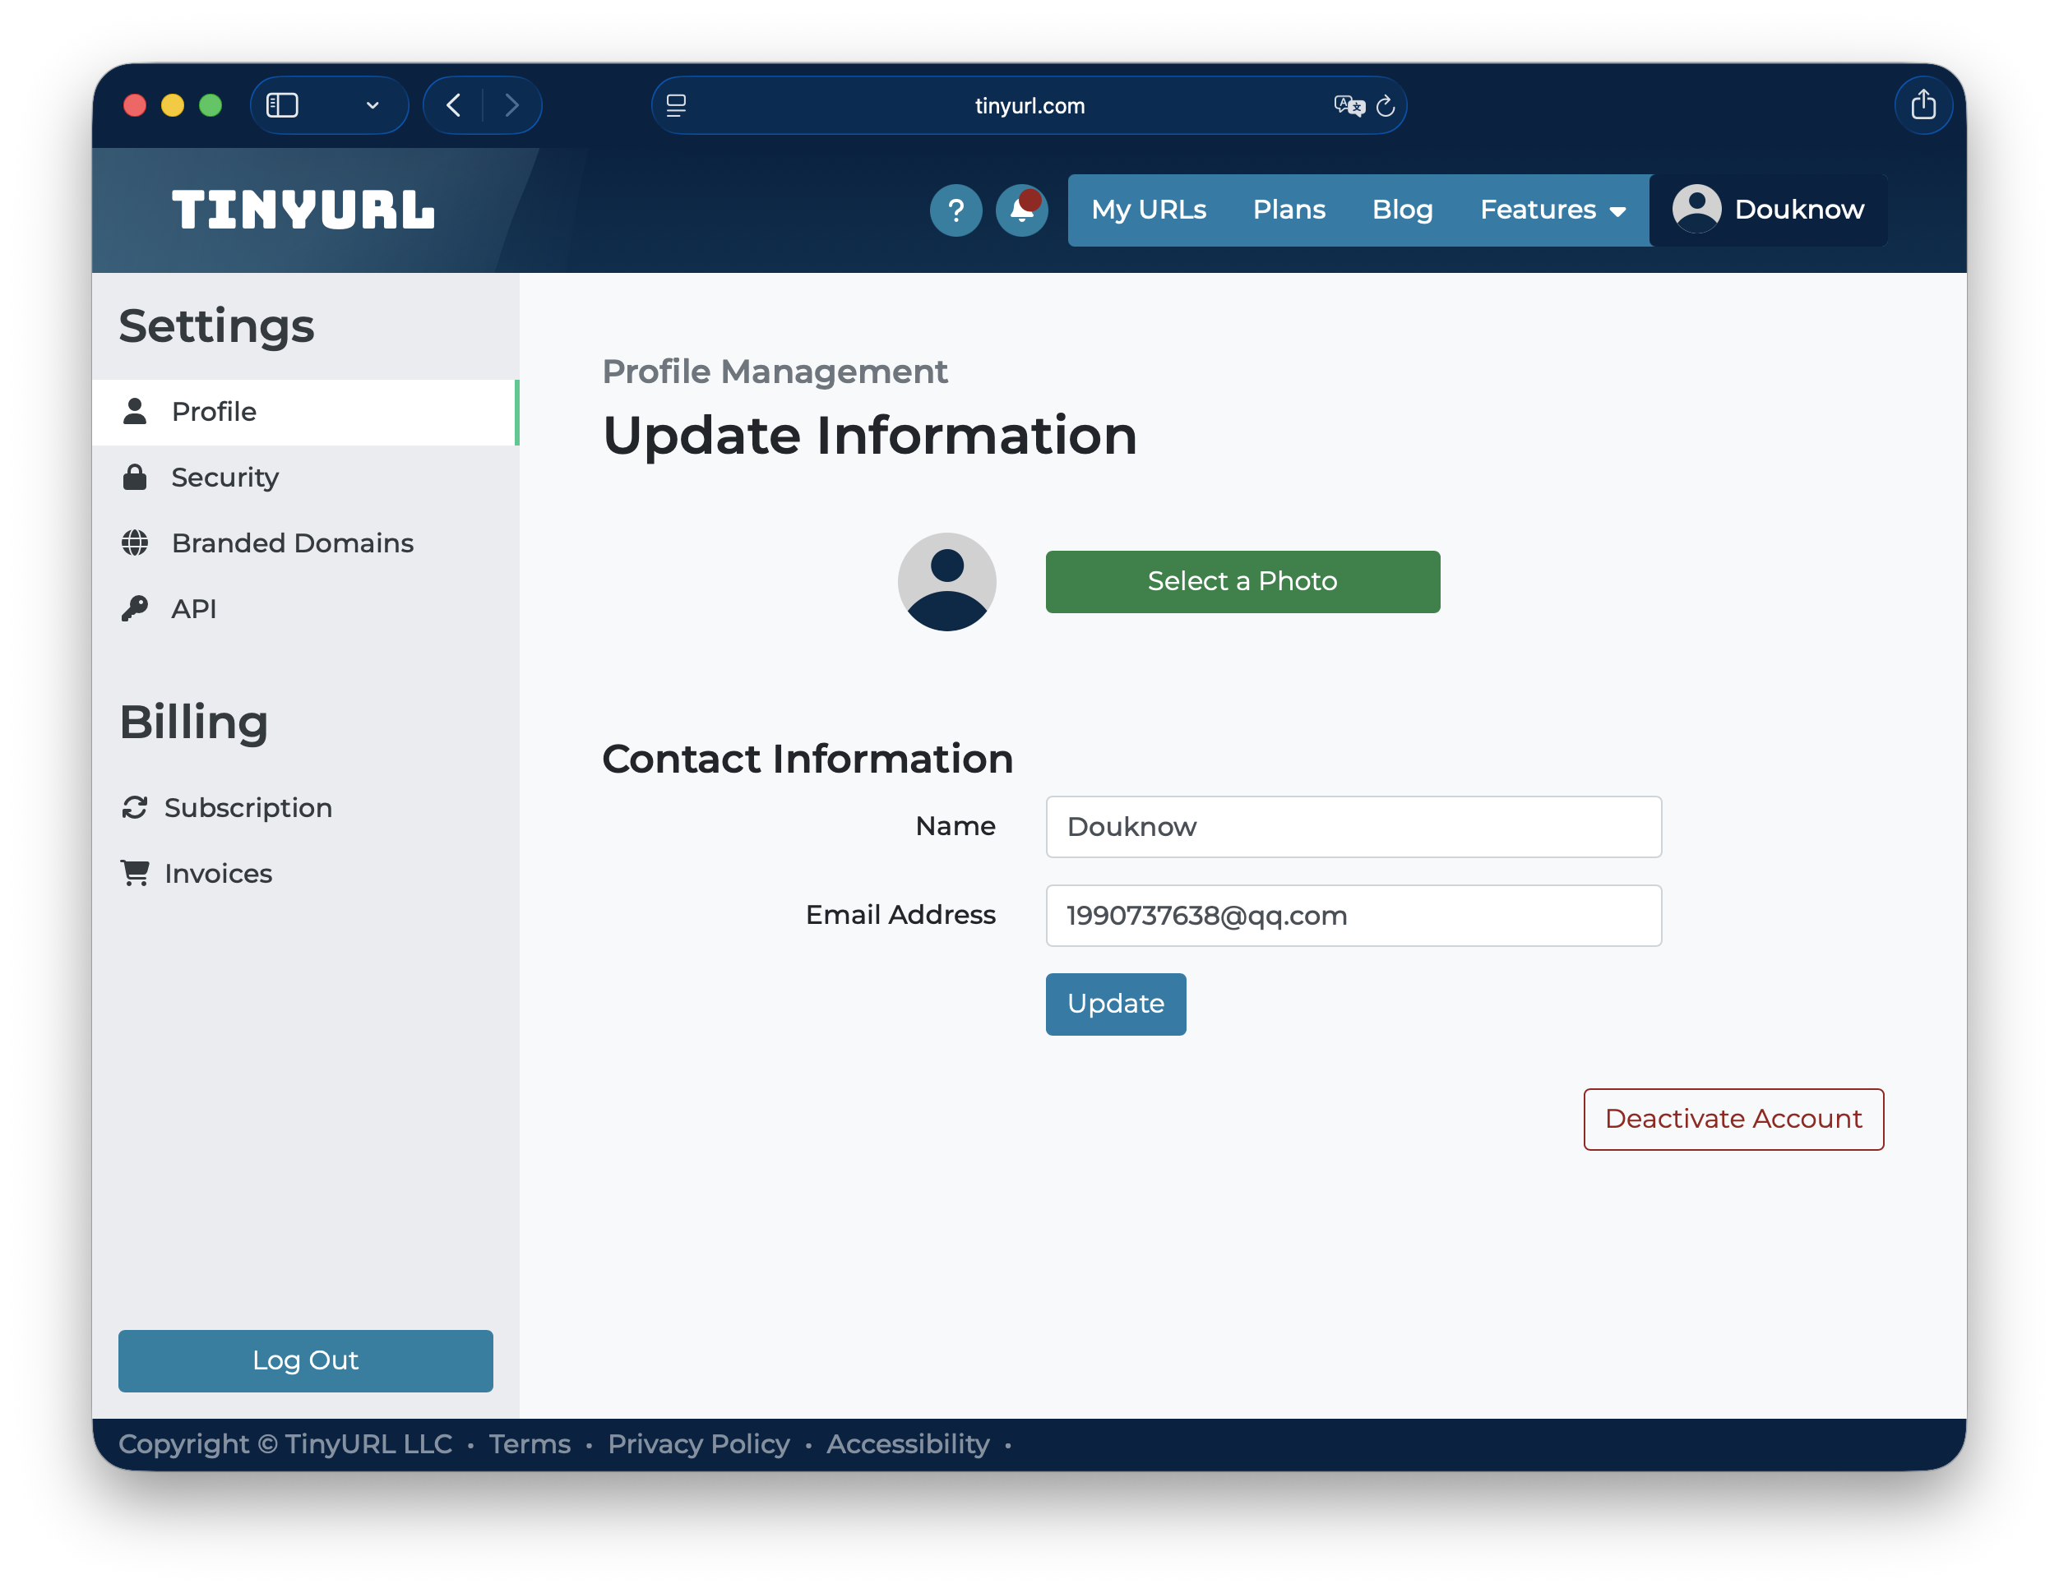Click the translate page icon
2059x1593 pixels.
(x=1349, y=105)
